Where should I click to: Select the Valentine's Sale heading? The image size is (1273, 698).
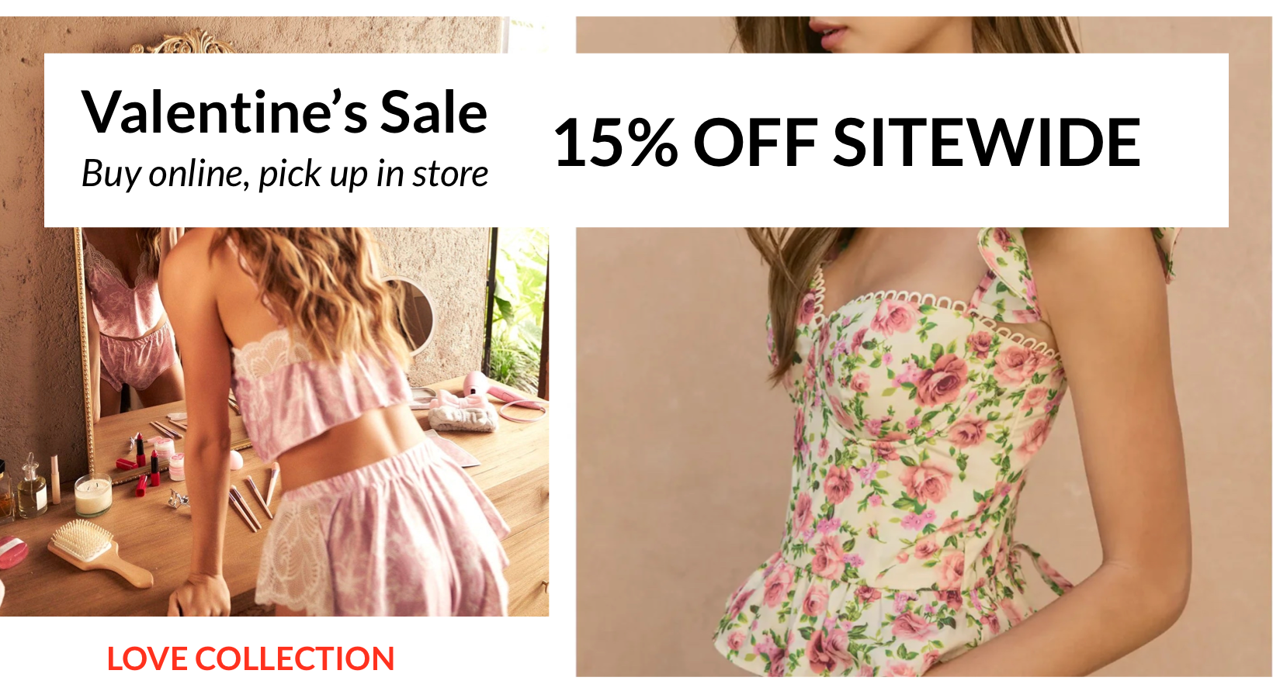(285, 112)
